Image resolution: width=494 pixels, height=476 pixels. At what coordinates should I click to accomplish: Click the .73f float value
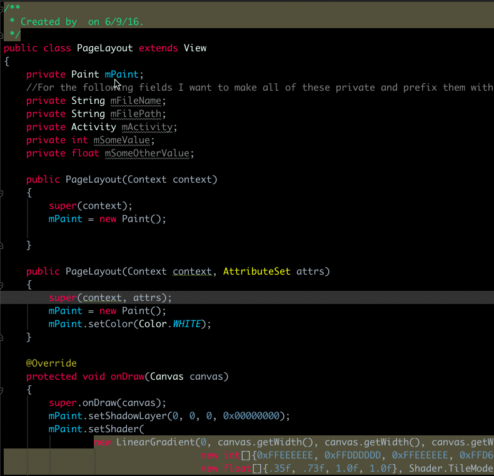[x=313, y=468]
